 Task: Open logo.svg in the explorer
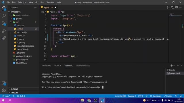click(21, 43)
